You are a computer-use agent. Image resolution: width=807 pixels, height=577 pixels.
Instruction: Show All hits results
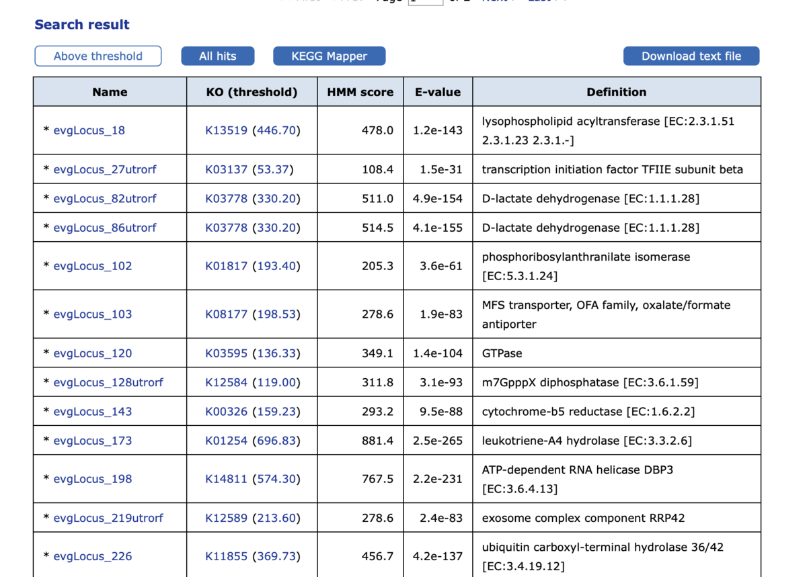pos(218,56)
